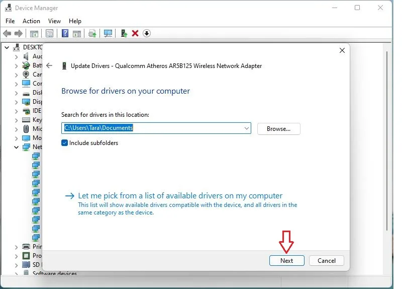Click the network adapter icon in dialog title
Image resolution: width=402 pixels, height=289 pixels.
click(64, 66)
